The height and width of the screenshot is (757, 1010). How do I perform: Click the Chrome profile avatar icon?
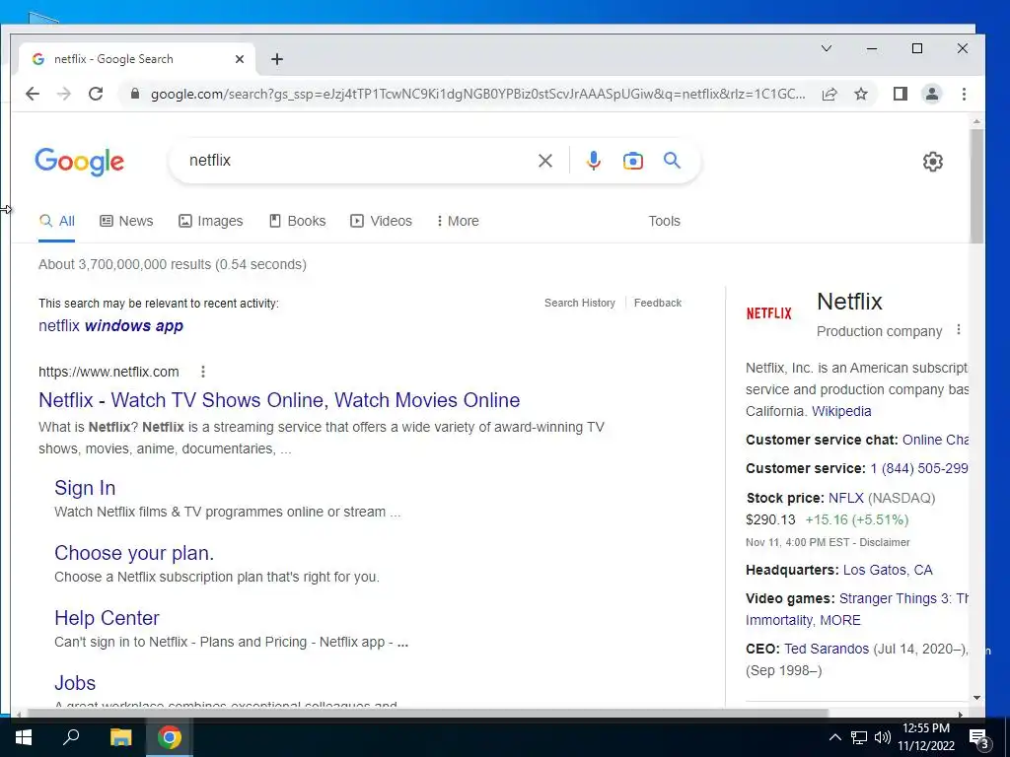[931, 94]
